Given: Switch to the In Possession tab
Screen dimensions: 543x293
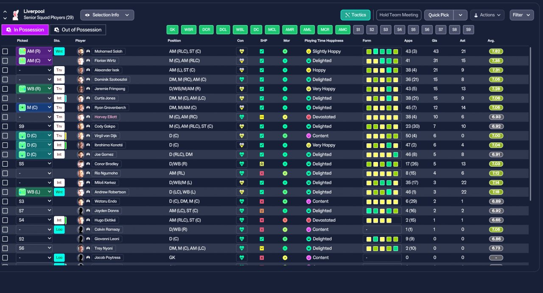Looking at the screenshot, I should (x=25, y=30).
